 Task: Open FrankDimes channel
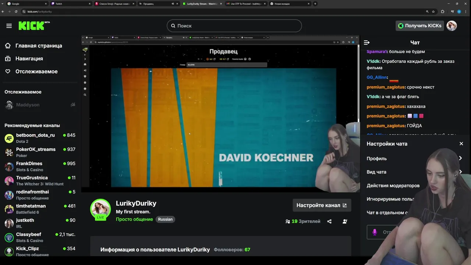[40, 166]
